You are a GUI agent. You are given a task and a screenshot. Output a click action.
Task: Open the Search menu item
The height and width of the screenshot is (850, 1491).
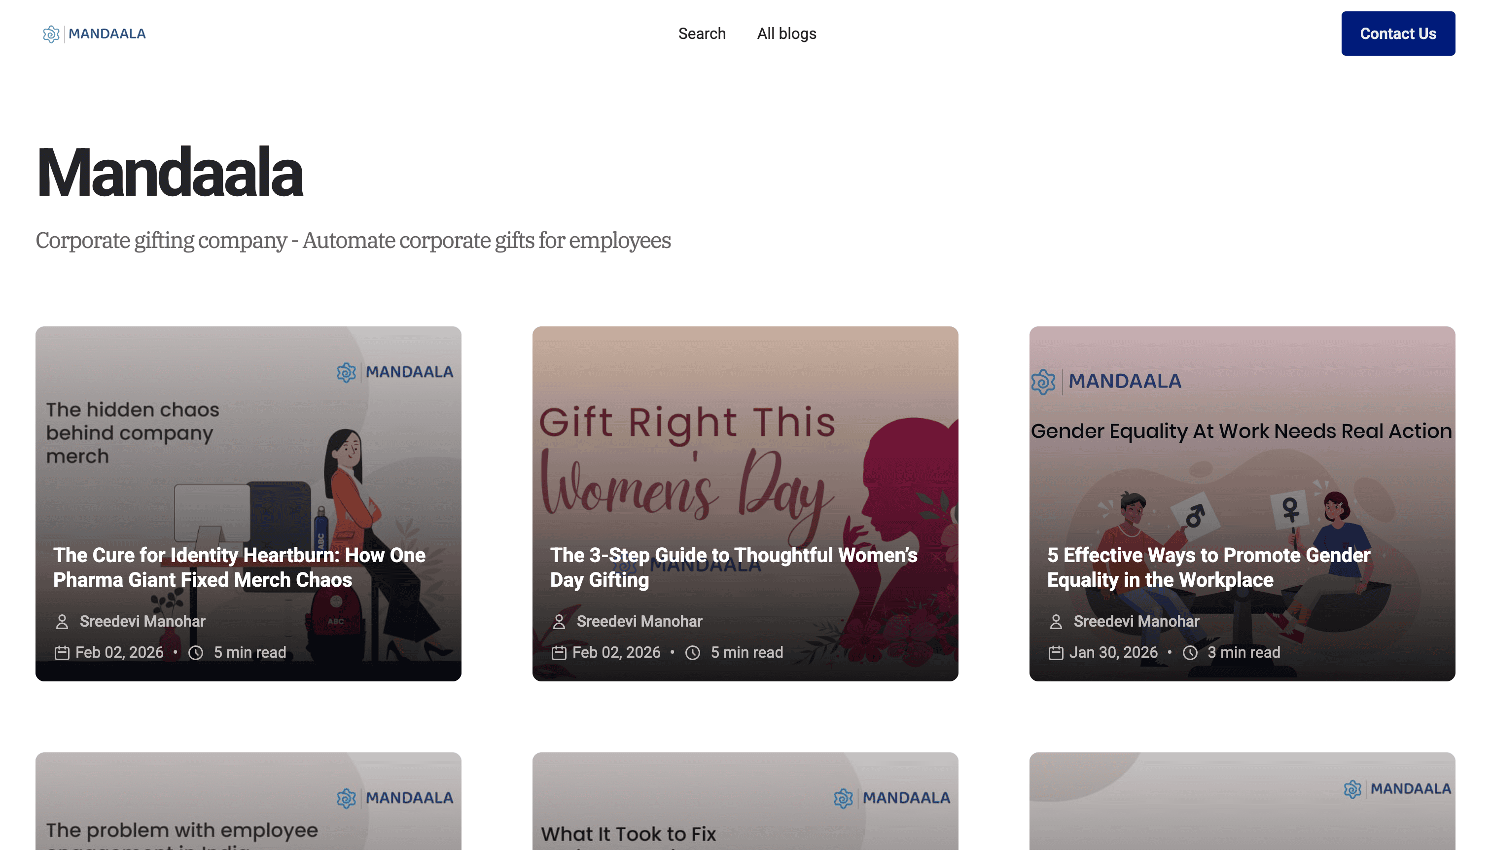click(x=702, y=34)
